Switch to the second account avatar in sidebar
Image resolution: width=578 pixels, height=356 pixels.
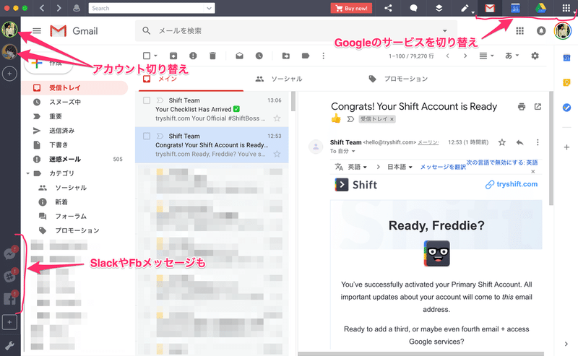(x=9, y=51)
